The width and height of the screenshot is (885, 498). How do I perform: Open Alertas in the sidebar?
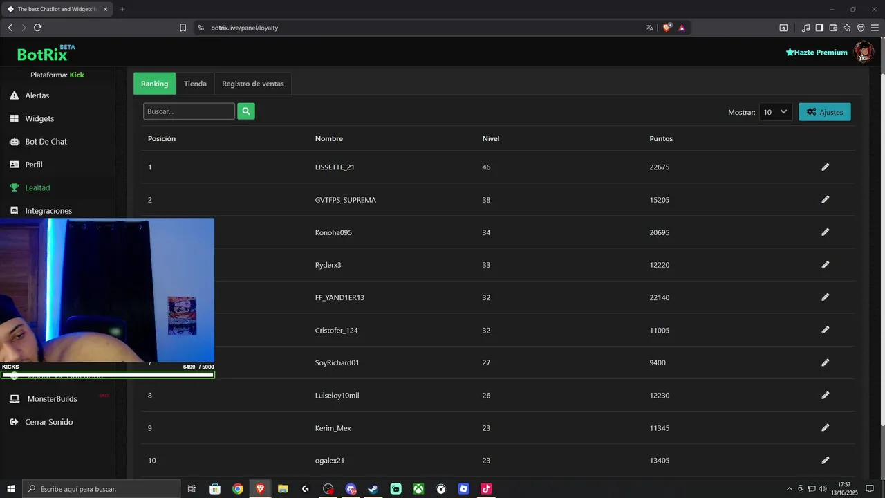coord(37,95)
